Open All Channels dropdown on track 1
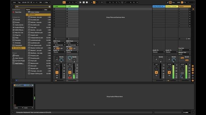 tap(59, 45)
